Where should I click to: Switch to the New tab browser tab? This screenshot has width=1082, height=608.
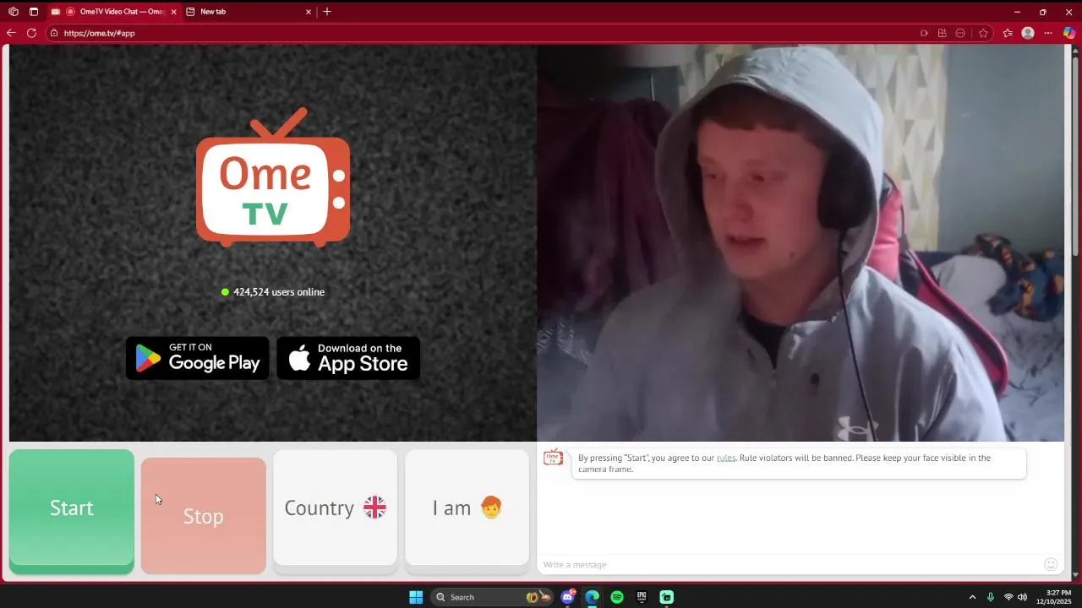click(249, 12)
